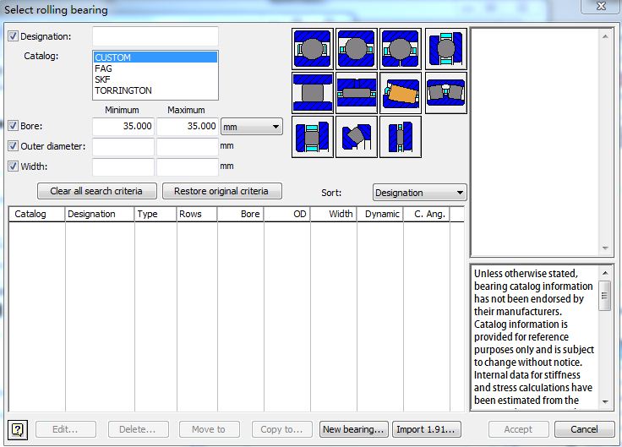The width and height of the screenshot is (622, 447).
Task: Click the Width column header
Action: coord(334,214)
